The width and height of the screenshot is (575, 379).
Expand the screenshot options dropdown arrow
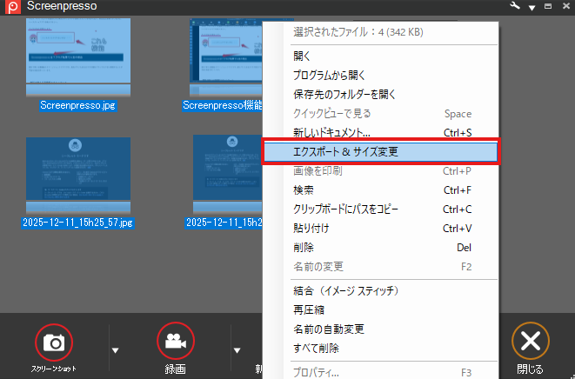(115, 349)
